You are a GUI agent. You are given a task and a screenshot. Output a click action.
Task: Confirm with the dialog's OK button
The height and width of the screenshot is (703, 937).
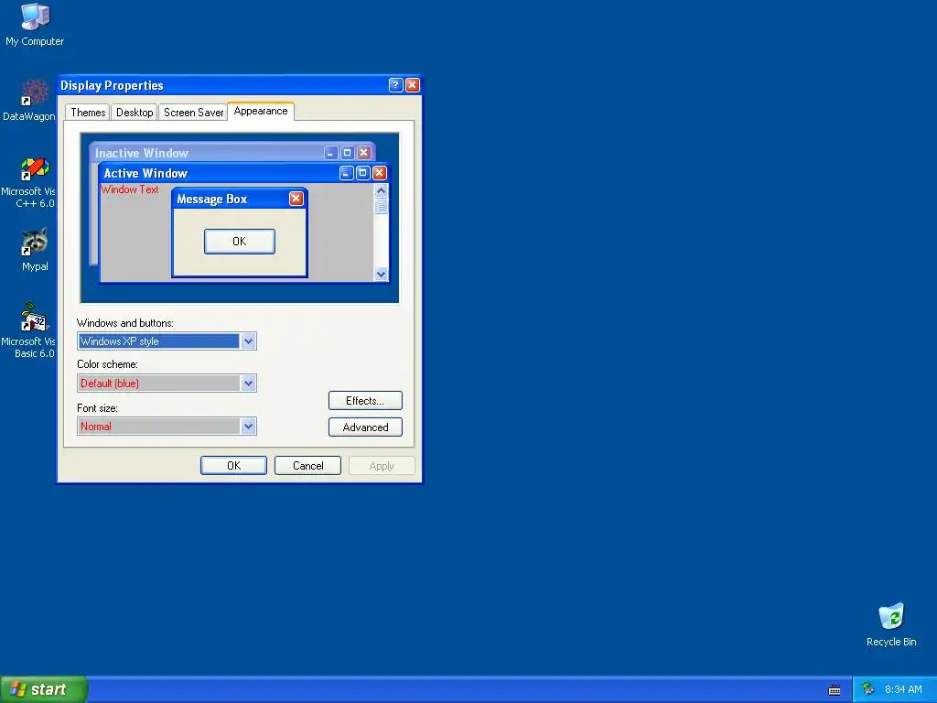233,466
